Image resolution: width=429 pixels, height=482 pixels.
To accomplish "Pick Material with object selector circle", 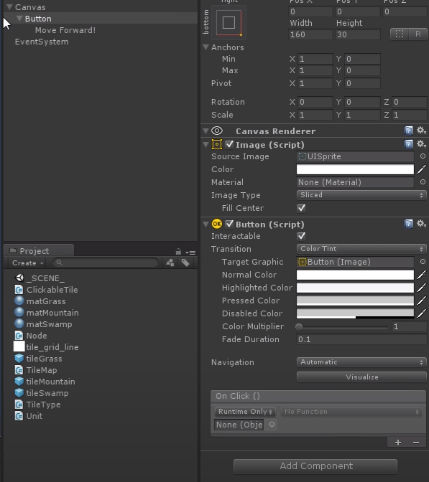I will 423,182.
